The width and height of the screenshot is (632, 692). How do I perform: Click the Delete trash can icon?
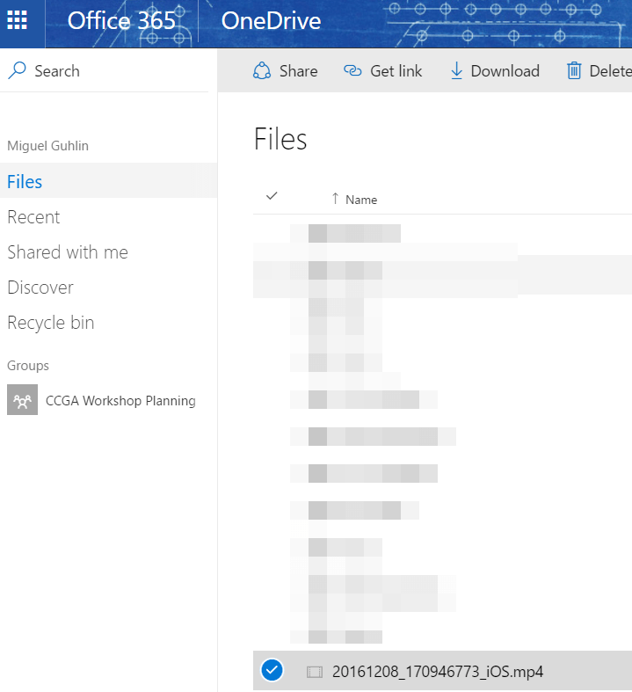574,70
